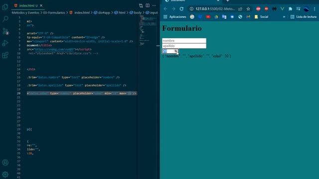Open Source Control view with badge
This screenshot has height=179, width=319.
point(5,31)
